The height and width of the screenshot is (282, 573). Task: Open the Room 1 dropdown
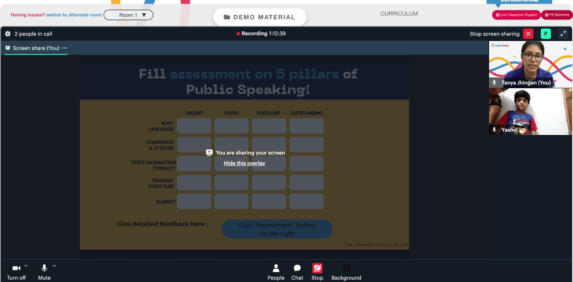tap(128, 15)
